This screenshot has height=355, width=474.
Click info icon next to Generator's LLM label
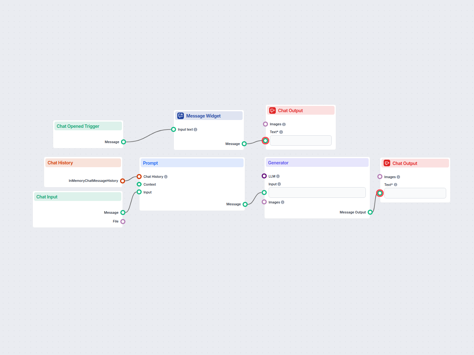point(278,176)
